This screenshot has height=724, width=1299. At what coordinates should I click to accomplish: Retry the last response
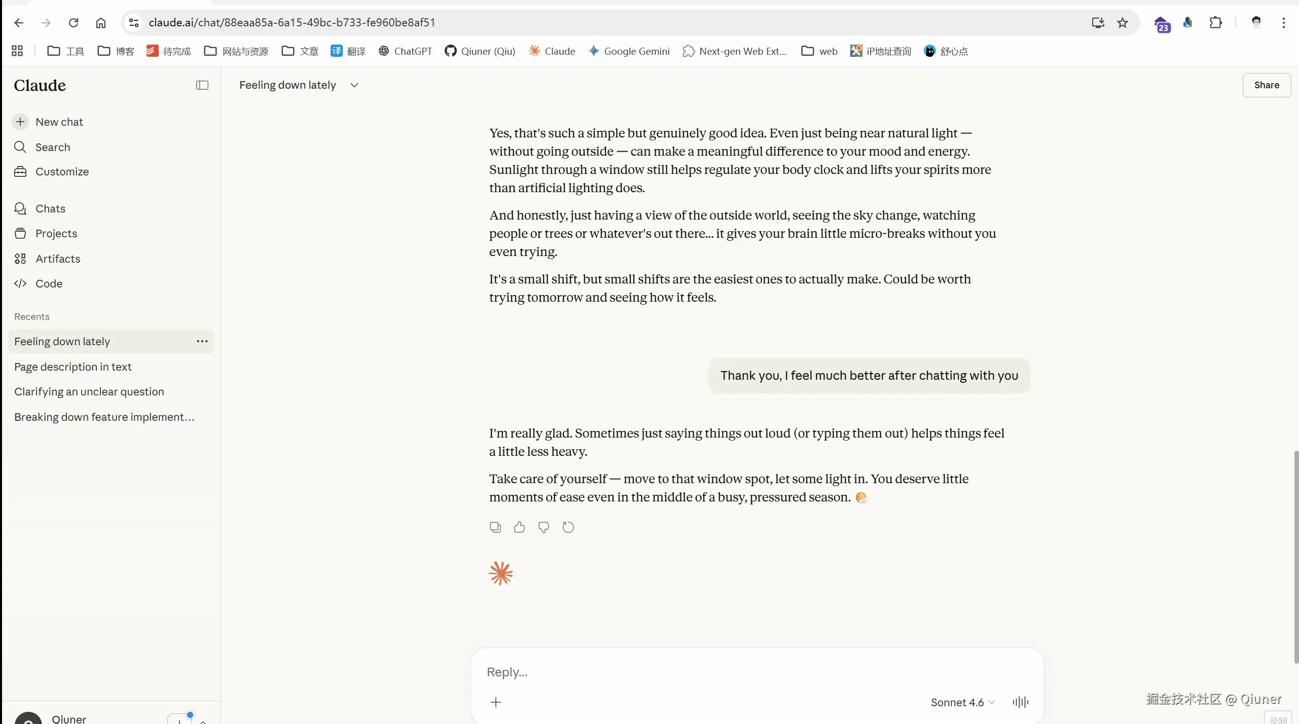[x=568, y=527]
